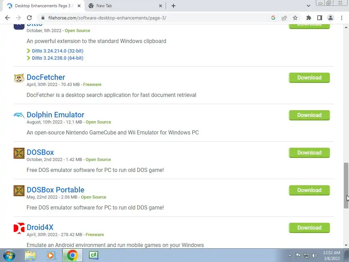Open Ditto 3.24.214.0 (32-bit) link
The width and height of the screenshot is (349, 262).
coord(58,51)
